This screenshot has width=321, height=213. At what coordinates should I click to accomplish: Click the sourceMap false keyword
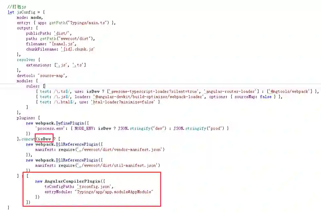pos(265,97)
